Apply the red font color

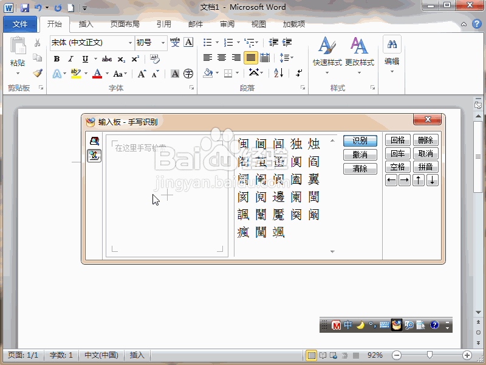click(97, 74)
